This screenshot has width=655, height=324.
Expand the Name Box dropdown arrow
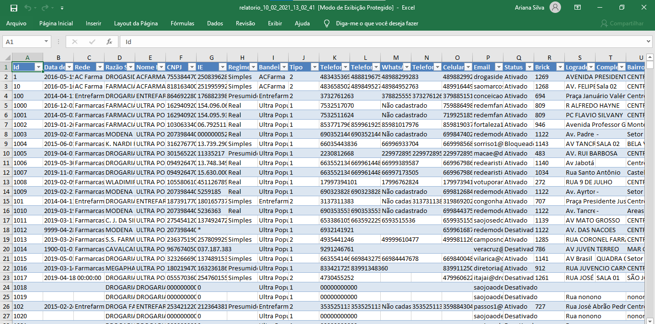(x=45, y=42)
